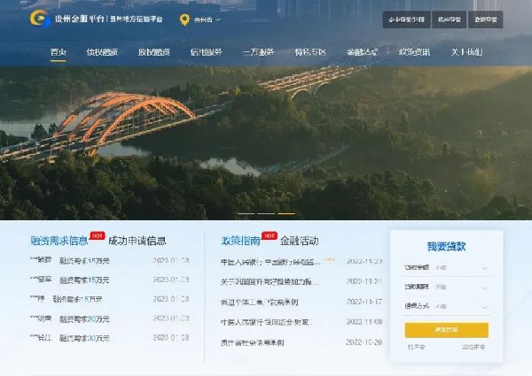Viewport: 532px width, 376px height.
Task: Select the 三方服务 nav item
Action: pyautogui.click(x=258, y=52)
